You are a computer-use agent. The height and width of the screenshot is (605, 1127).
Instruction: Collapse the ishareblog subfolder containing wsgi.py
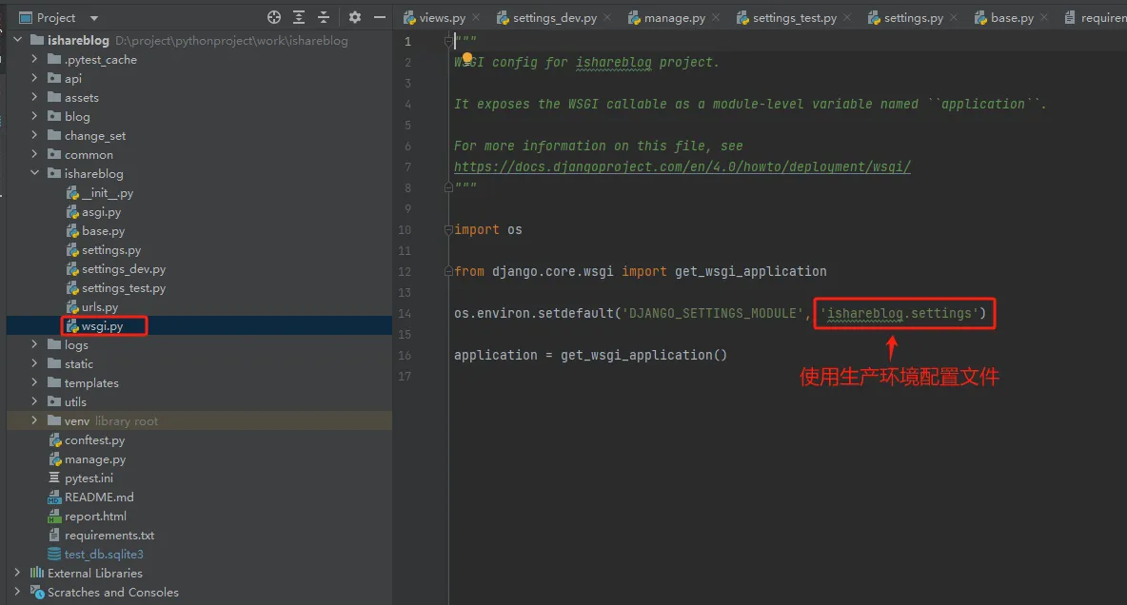pyautogui.click(x=35, y=174)
